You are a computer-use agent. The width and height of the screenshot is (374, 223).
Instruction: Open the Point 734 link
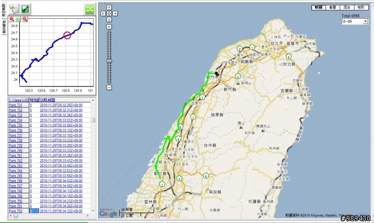(x=15, y=120)
